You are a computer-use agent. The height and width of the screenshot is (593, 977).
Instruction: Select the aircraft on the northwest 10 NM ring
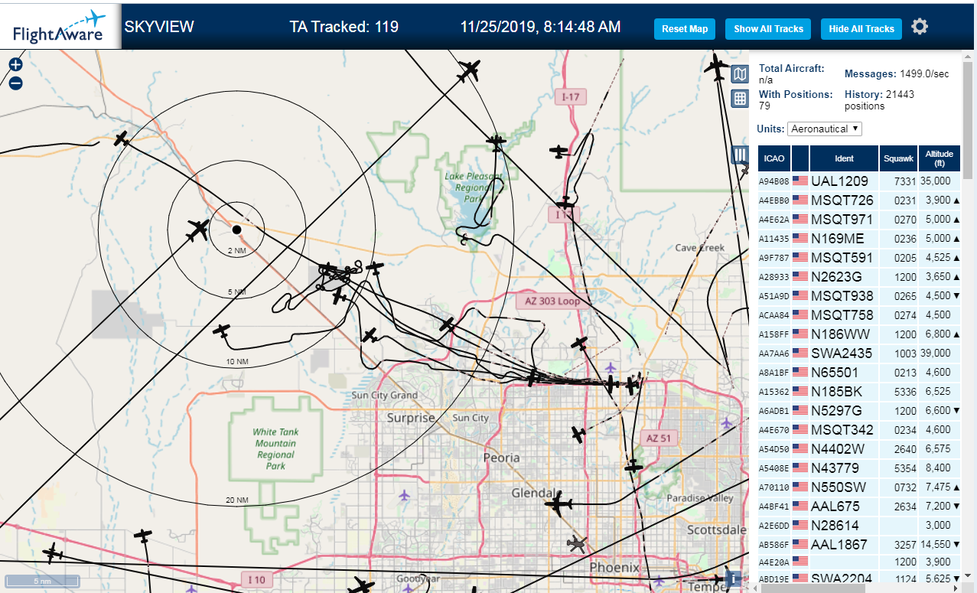(x=122, y=138)
